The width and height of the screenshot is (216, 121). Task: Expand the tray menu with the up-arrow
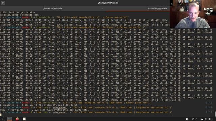click(x=212, y=119)
